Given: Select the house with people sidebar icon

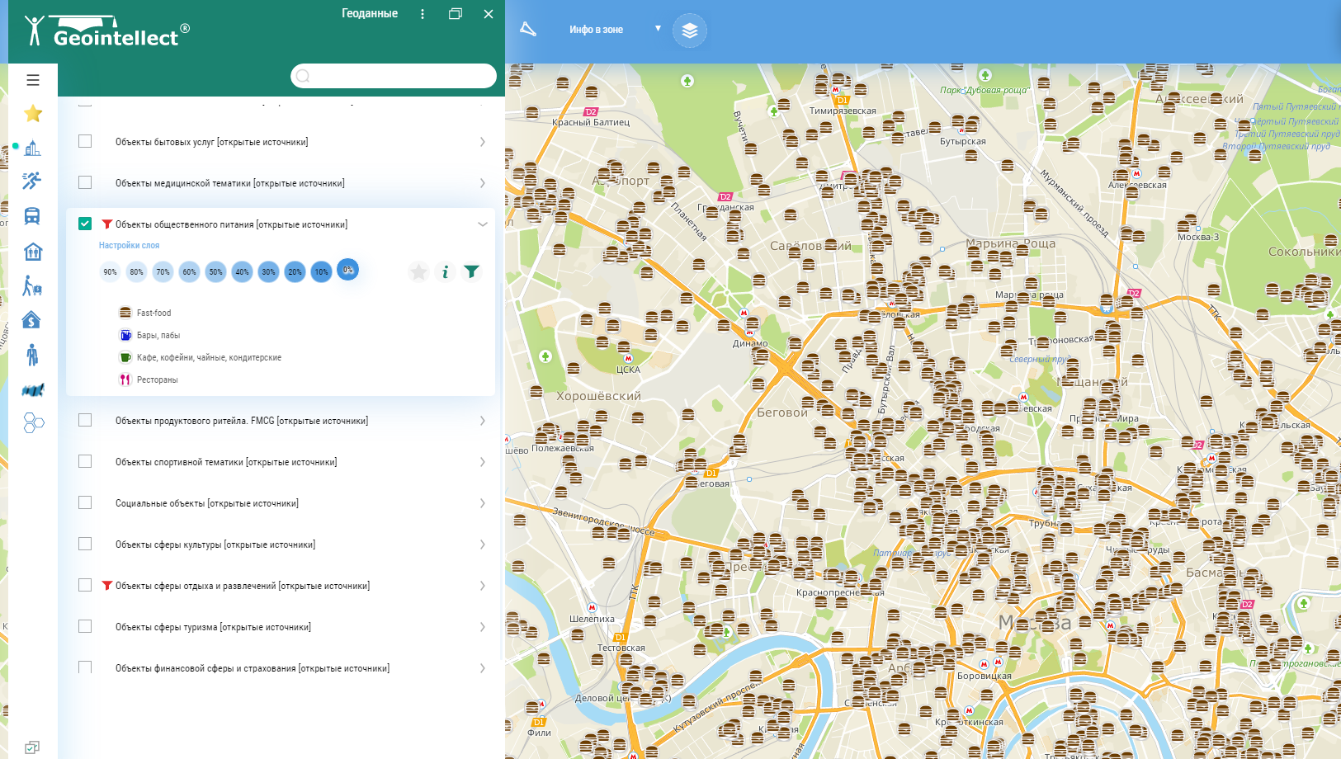Looking at the screenshot, I should pos(33,252).
